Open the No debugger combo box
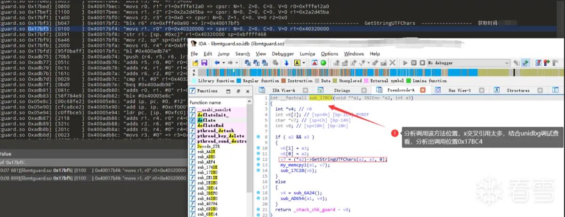 point(468,63)
